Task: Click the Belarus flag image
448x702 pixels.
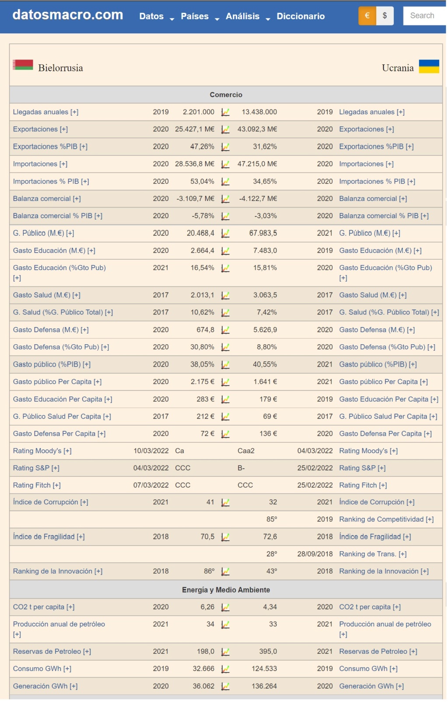Action: [x=23, y=65]
